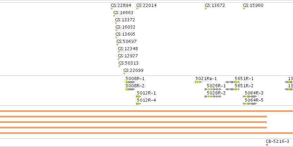Select the GS:22099 triangle marker
This screenshot has width=293, height=147.
point(124,74)
